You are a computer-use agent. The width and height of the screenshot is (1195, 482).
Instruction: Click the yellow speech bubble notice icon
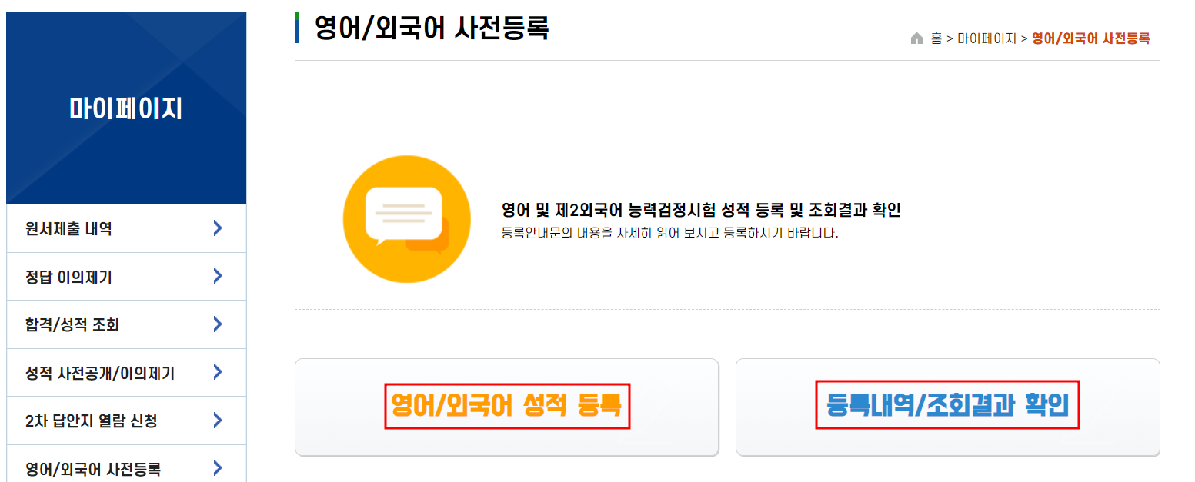[x=406, y=218]
